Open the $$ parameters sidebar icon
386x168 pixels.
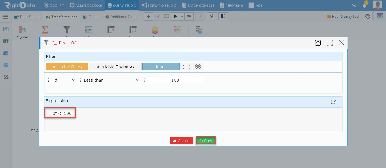click(x=6, y=77)
